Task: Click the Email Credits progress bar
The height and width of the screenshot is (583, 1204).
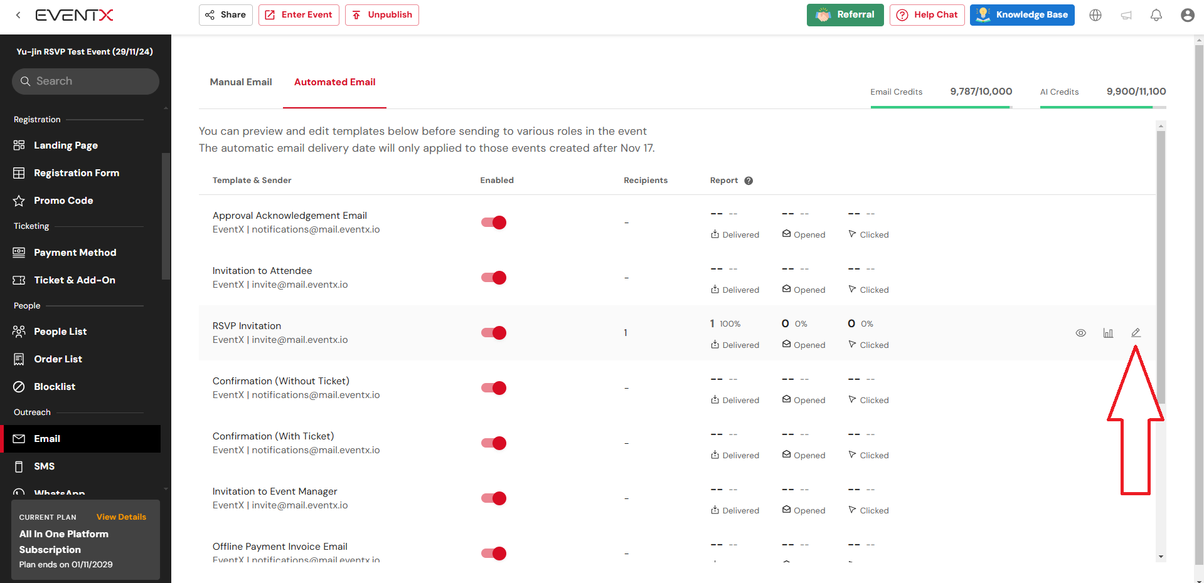Action: coord(941,107)
